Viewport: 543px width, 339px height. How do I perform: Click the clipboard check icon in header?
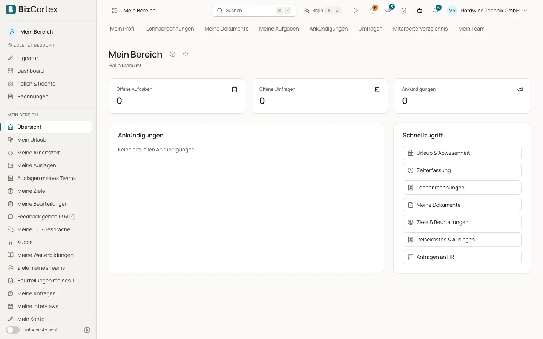pyautogui.click(x=404, y=11)
